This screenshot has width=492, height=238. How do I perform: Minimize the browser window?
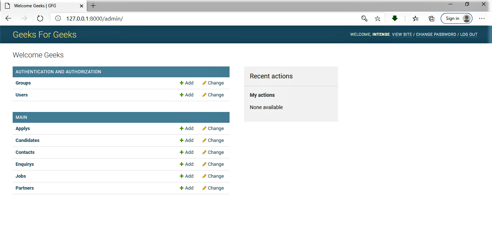[x=451, y=4]
